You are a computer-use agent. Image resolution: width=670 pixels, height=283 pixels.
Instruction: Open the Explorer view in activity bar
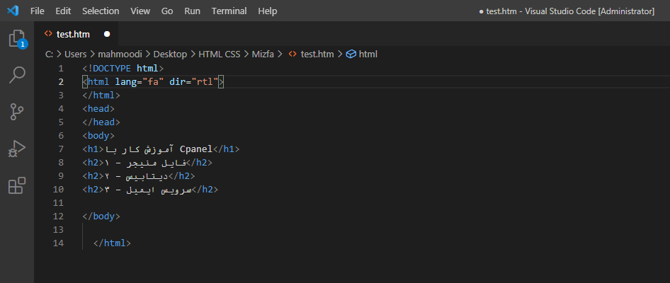[17, 39]
